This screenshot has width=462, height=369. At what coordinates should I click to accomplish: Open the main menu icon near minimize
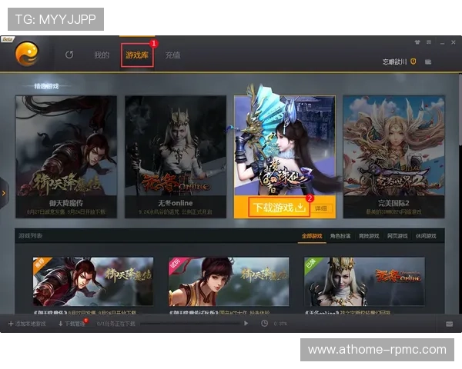pyautogui.click(x=429, y=42)
